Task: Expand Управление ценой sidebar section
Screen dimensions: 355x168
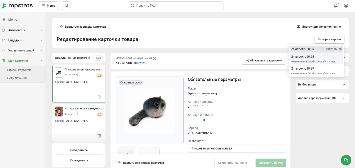Action: 23,51
